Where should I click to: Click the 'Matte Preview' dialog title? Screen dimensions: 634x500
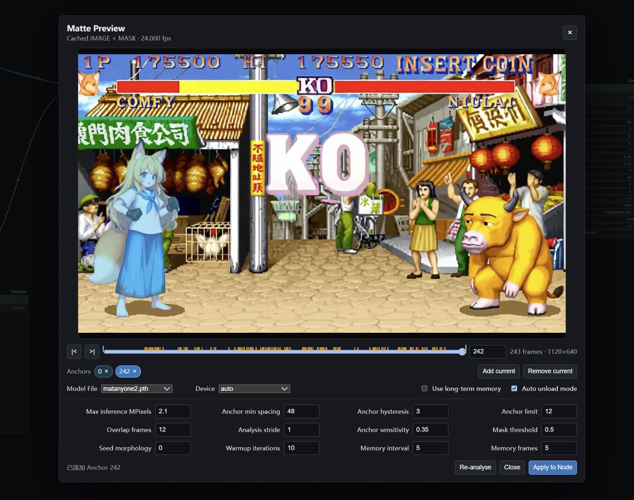click(96, 29)
